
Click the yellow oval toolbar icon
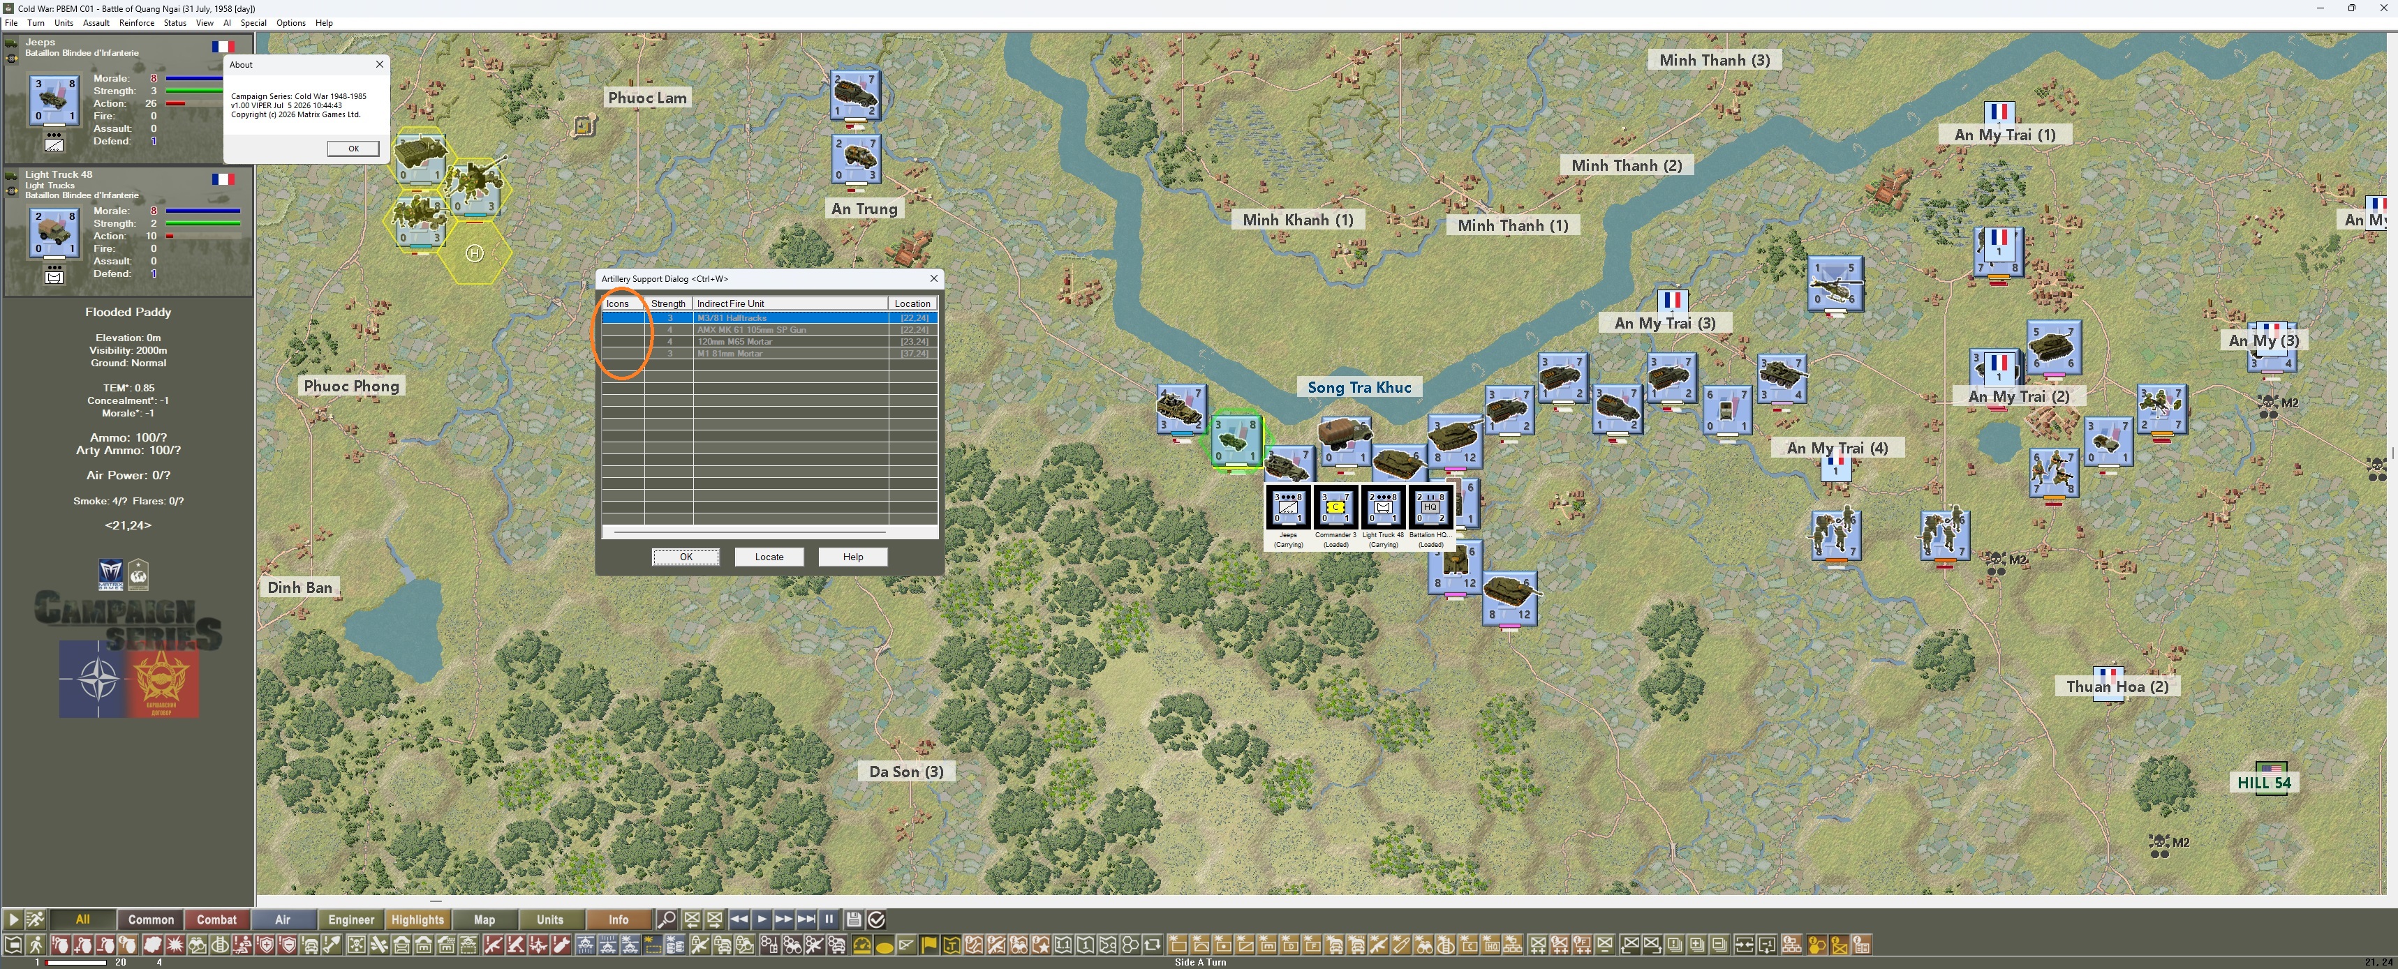[885, 945]
